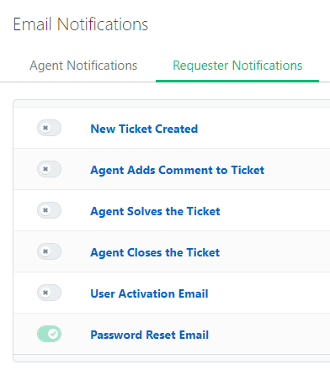330x375 pixels.
Task: Click the gray footer strip below Password Reset Email
Action: click(172, 358)
